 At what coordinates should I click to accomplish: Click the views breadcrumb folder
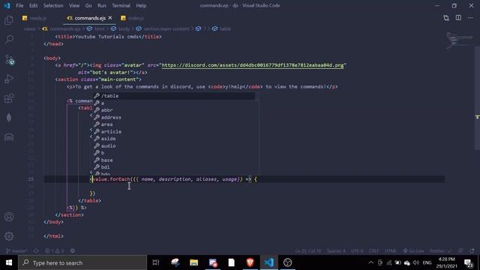30,28
